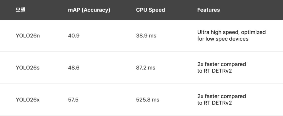
Task: Click the divider line below YOLO26n row
Action: click(141, 52)
